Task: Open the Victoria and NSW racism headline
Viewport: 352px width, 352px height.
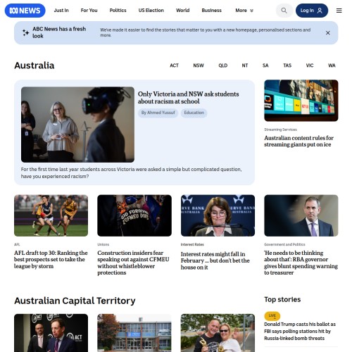Action: point(188,98)
